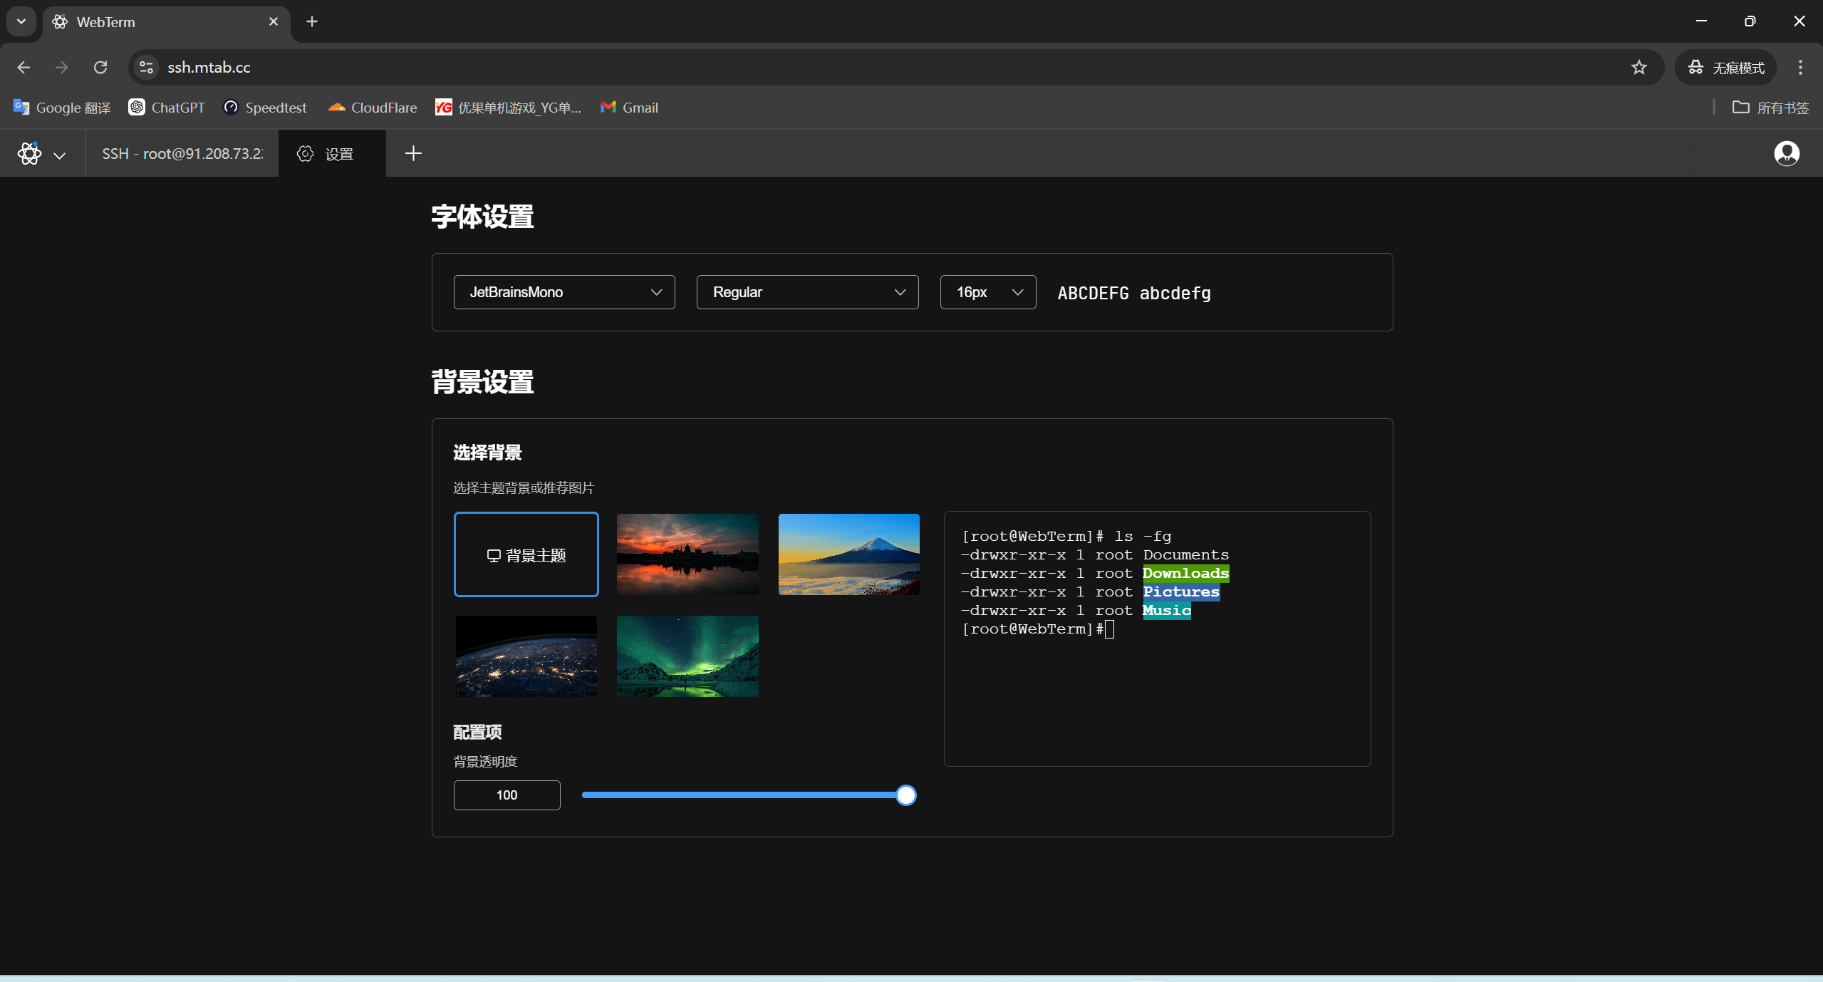Open the user profile avatar icon
1823x982 pixels.
1786,153
